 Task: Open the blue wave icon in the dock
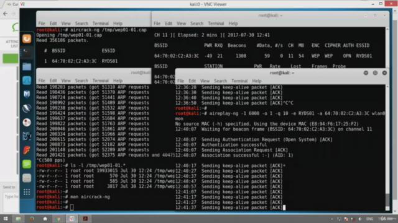[27, 81]
